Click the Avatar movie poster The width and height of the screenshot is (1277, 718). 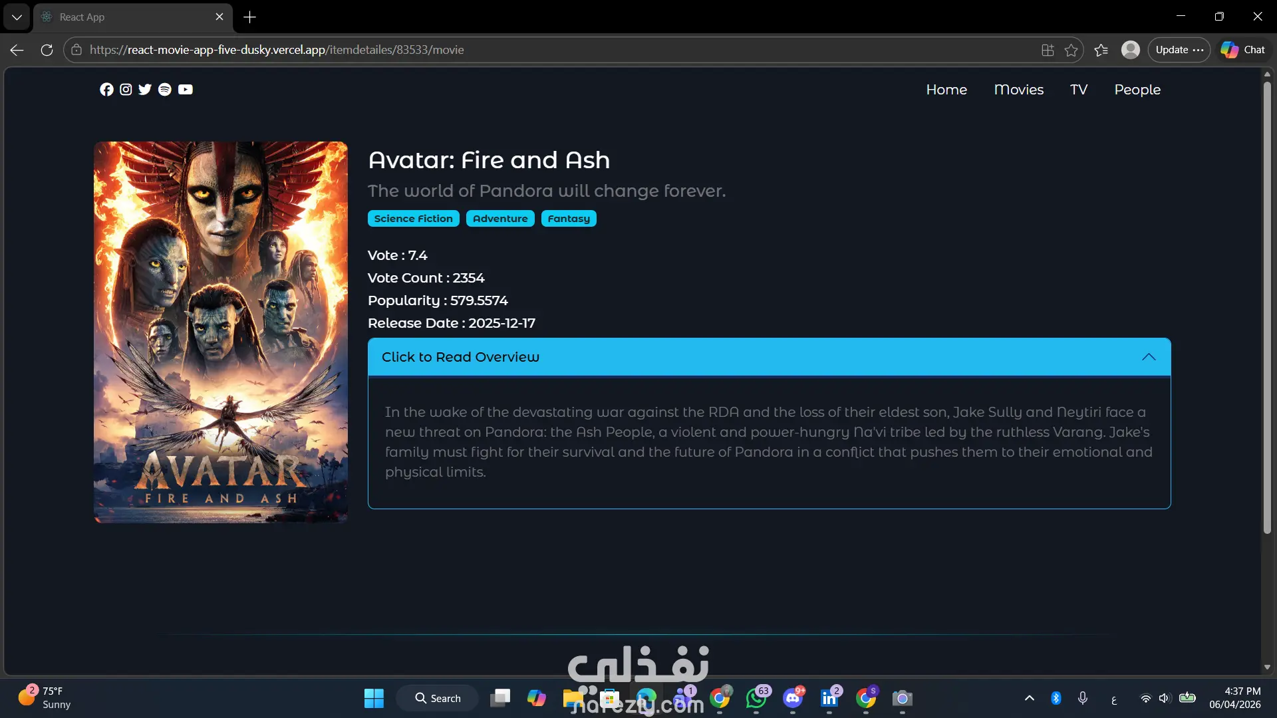click(x=221, y=332)
